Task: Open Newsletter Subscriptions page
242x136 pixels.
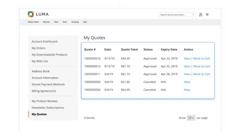Action: 48,108
